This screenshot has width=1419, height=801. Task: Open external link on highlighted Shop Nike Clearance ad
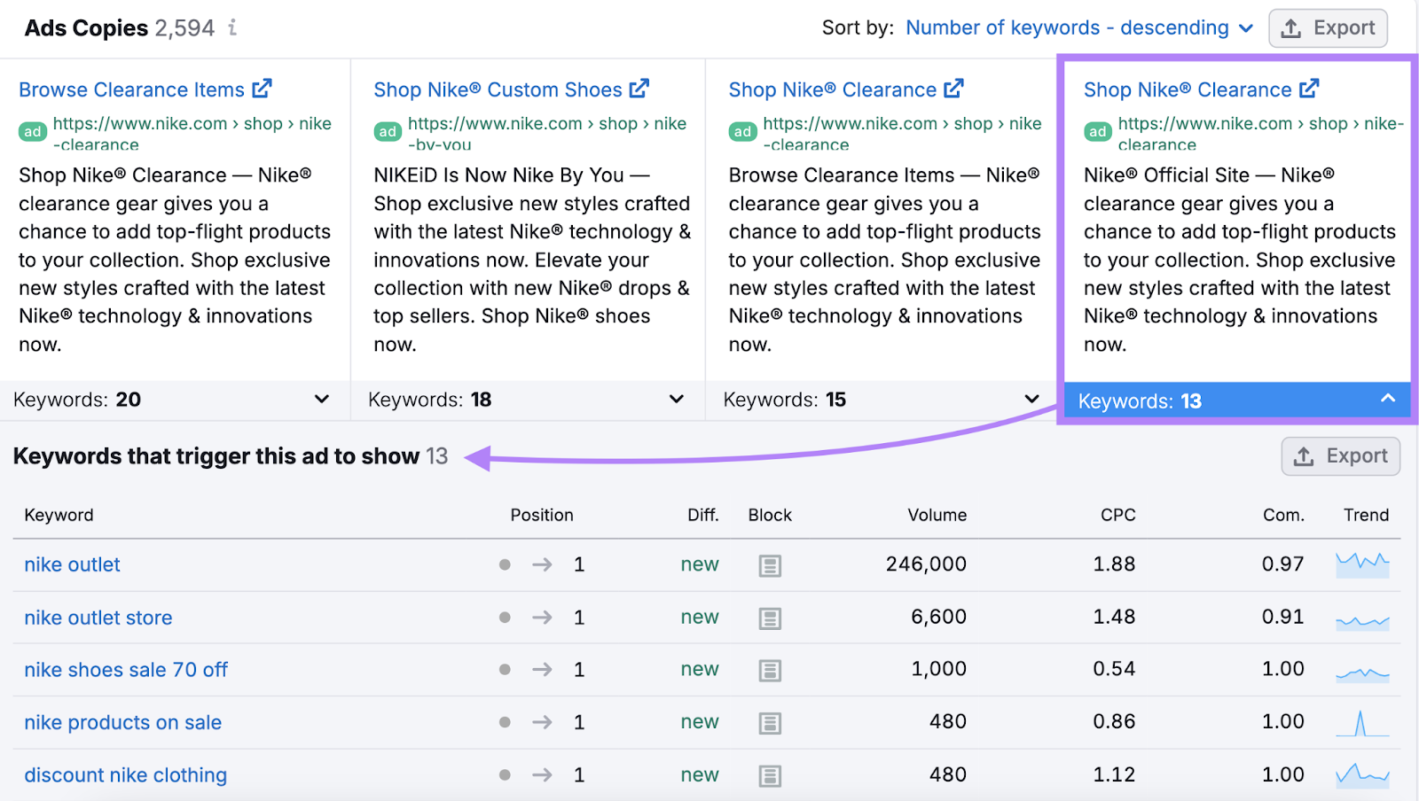pos(1310,89)
